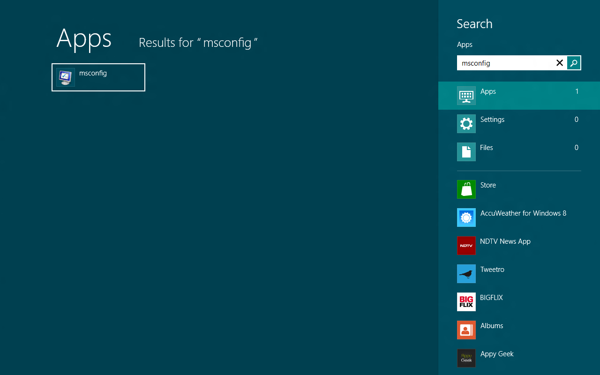The height and width of the screenshot is (375, 600).
Task: Search in AccuWeather for Windows 8
Action: pos(523,213)
